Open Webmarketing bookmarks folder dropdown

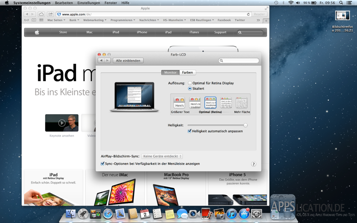pos(95,20)
